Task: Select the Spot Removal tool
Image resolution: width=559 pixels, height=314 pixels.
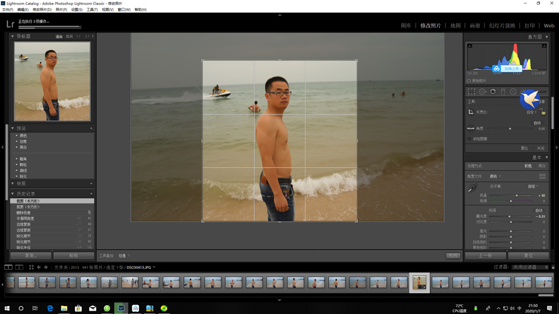Action: point(482,92)
